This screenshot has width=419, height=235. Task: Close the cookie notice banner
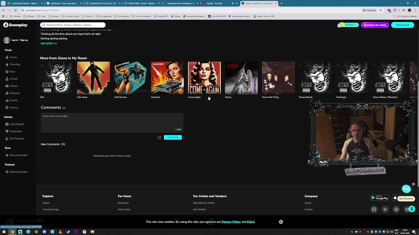(281, 222)
